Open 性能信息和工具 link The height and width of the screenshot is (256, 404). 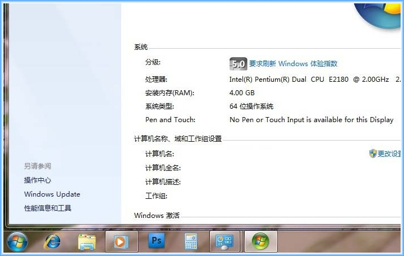pyautogui.click(x=48, y=208)
